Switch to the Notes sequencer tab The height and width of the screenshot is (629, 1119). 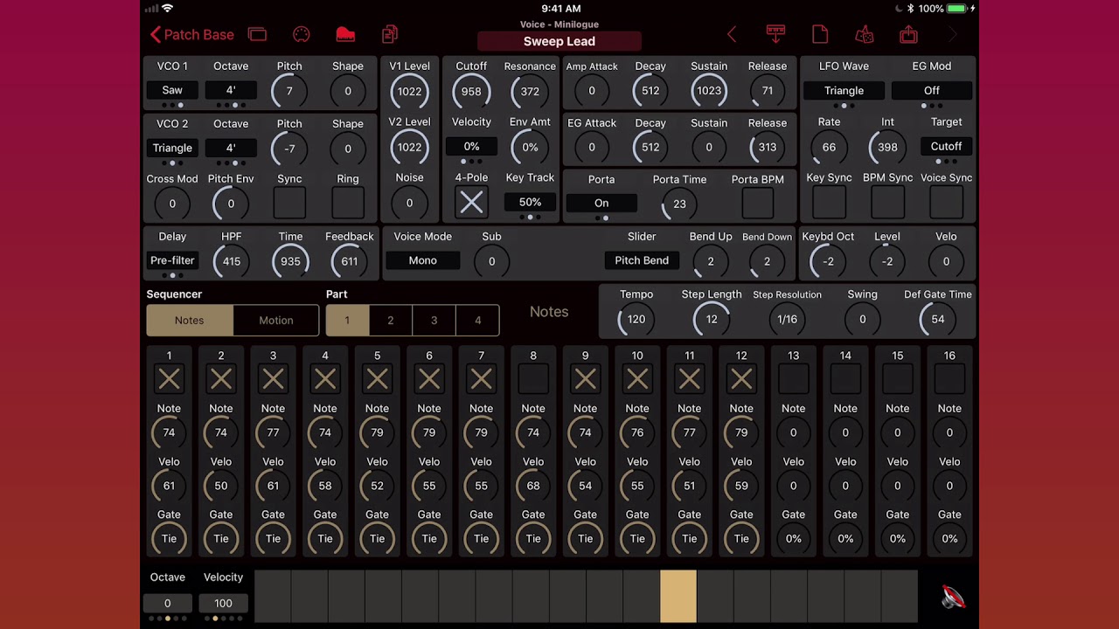pos(189,321)
